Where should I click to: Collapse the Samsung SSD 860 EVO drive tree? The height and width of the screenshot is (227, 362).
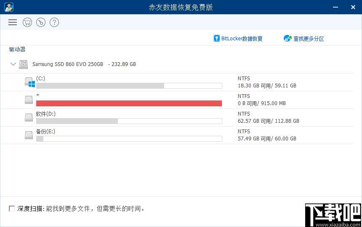(13, 64)
